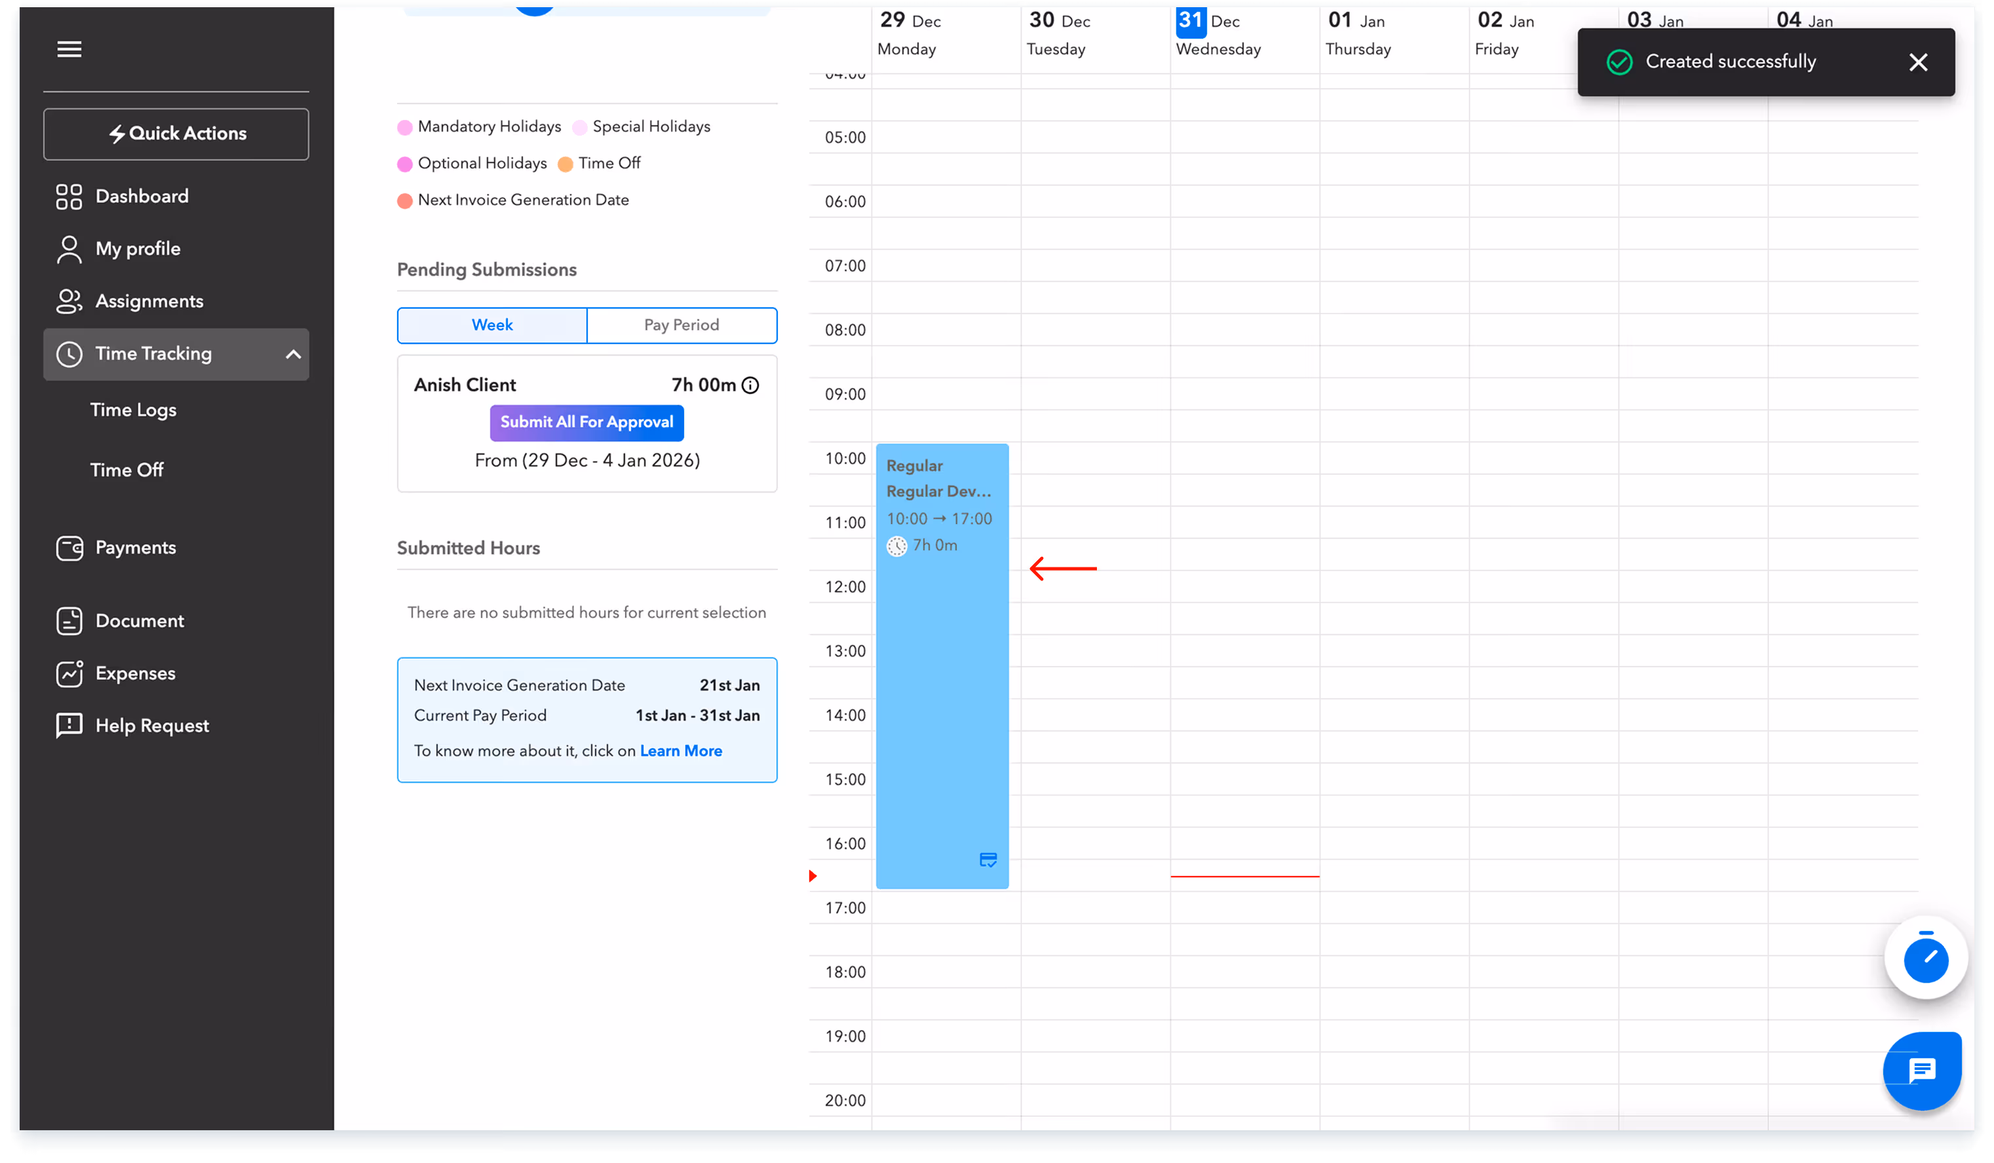This screenshot has height=1163, width=1994.
Task: Open the hamburger menu icon
Action: tap(69, 49)
